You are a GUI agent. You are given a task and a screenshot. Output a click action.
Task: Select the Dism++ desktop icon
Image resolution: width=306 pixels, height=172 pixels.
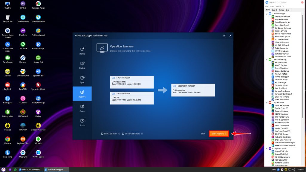23,59
